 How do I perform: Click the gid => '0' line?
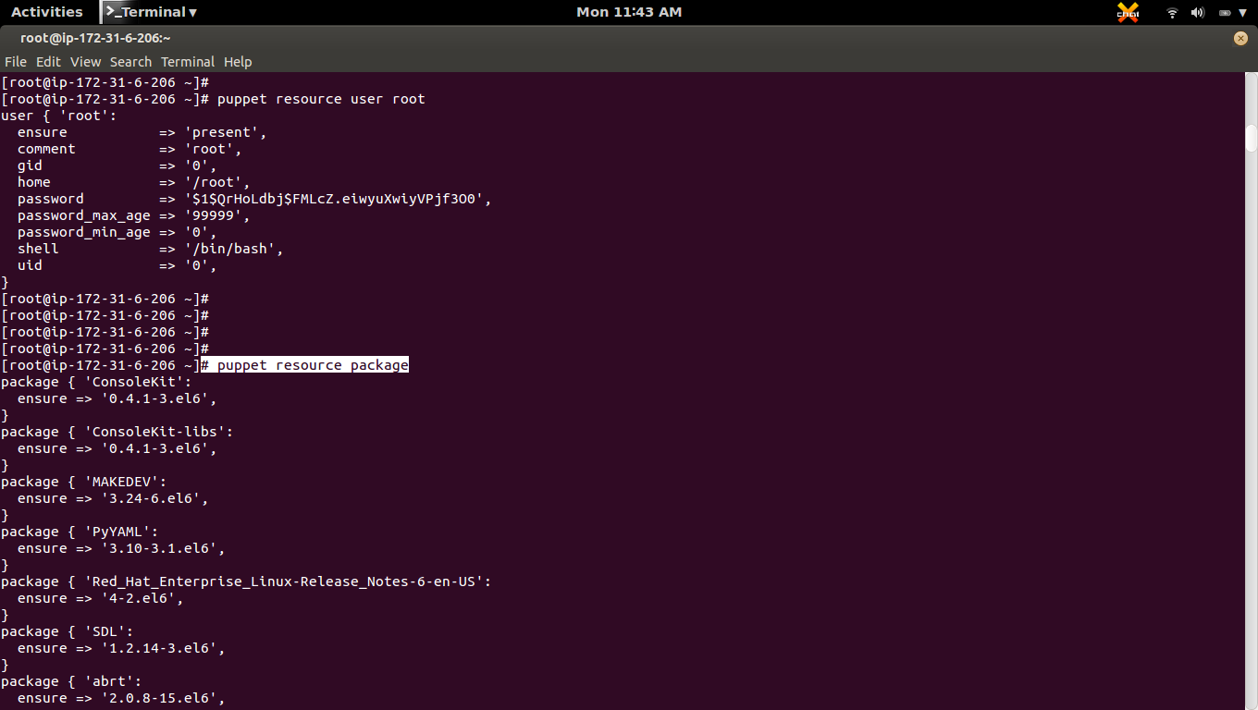coord(117,165)
